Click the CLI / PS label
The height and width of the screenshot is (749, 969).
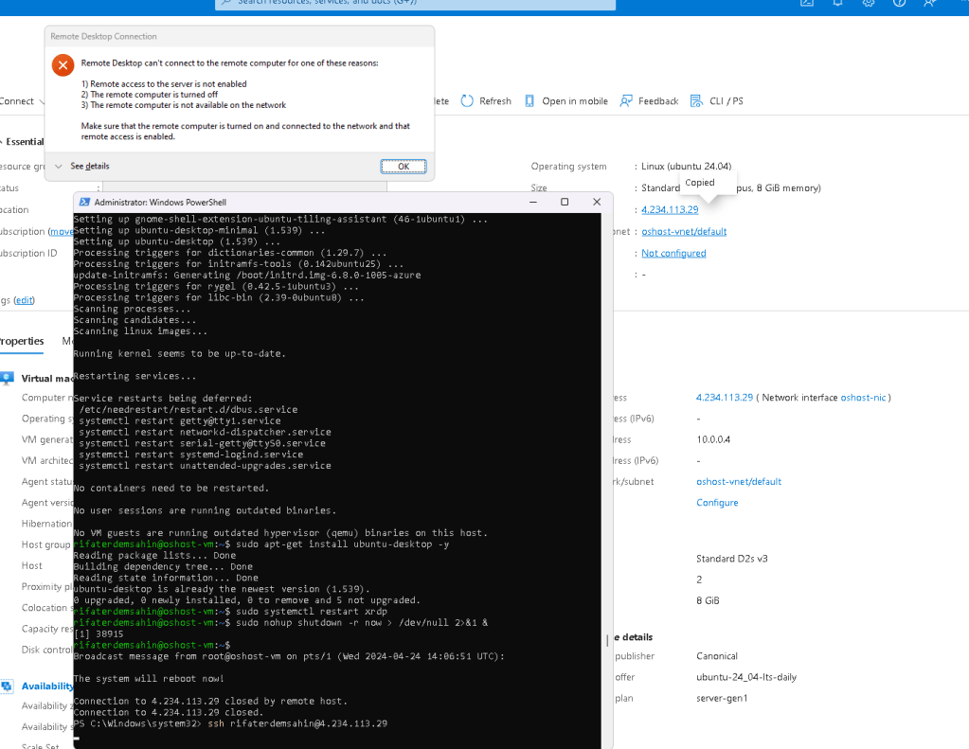[727, 101]
